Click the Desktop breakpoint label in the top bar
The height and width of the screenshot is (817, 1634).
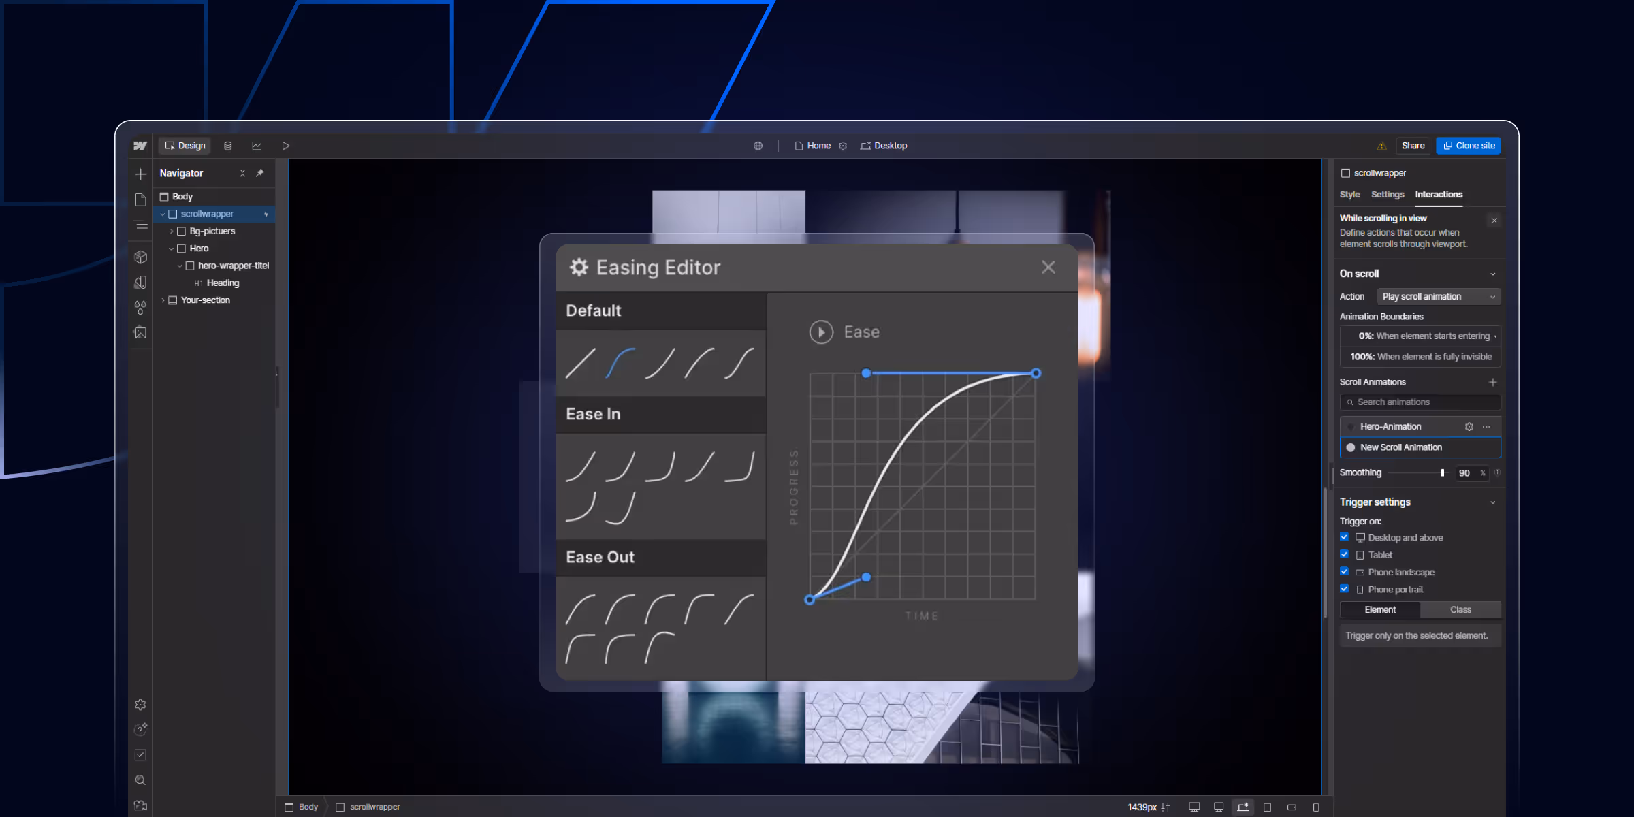click(x=884, y=146)
